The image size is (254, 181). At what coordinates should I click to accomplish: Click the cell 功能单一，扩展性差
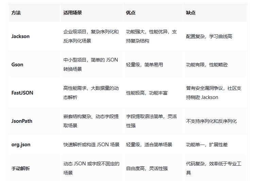pyautogui.click(x=215, y=145)
